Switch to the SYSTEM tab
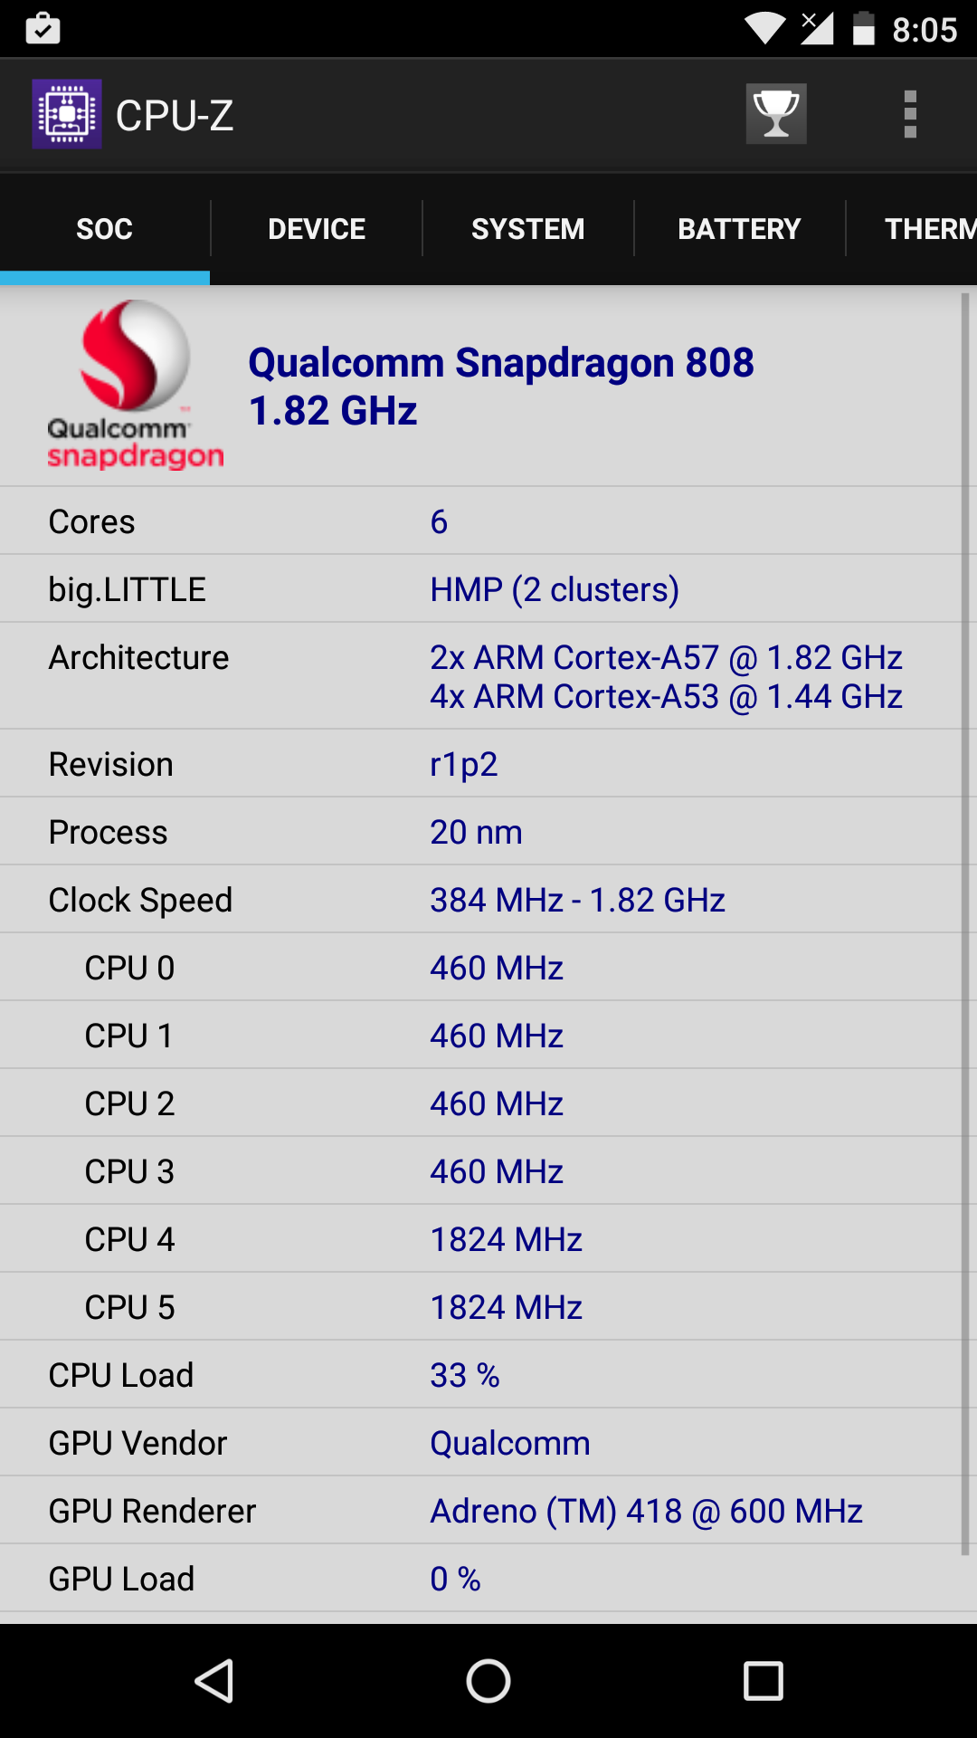The width and height of the screenshot is (977, 1738). (527, 229)
